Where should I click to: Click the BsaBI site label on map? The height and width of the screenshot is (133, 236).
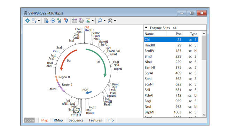pos(108,104)
